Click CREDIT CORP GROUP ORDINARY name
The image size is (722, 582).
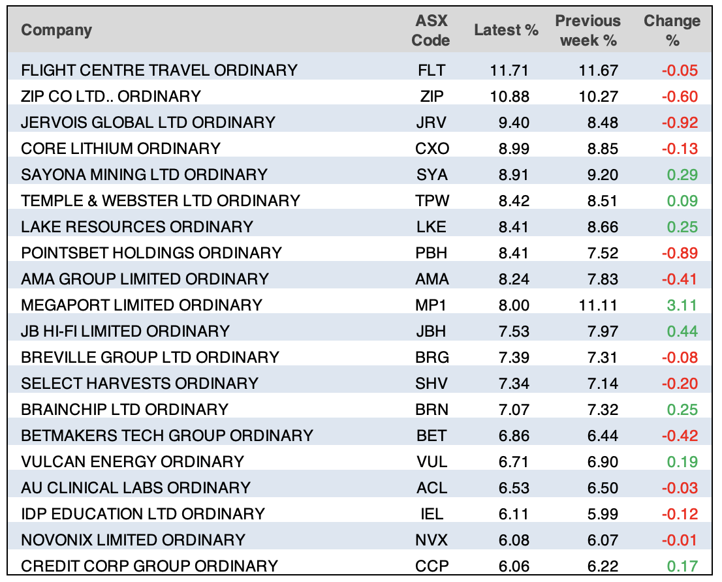click(x=149, y=566)
